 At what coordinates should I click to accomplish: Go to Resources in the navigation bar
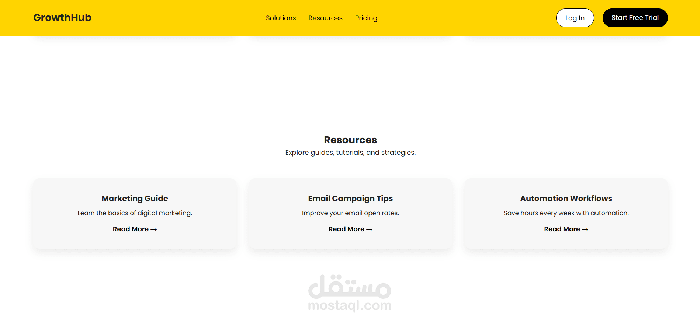pos(325,18)
